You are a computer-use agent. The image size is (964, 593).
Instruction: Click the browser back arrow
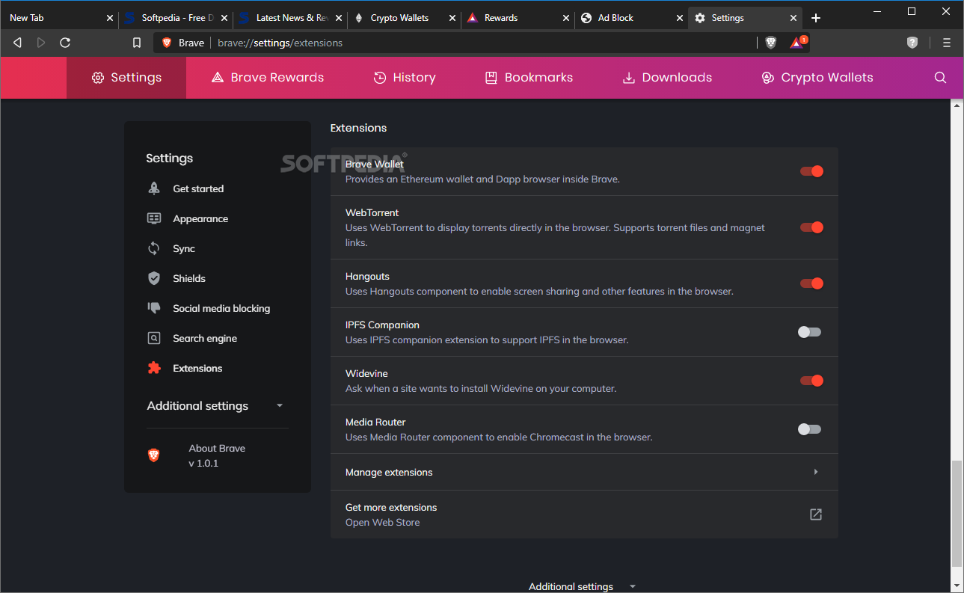17,43
